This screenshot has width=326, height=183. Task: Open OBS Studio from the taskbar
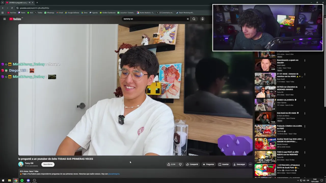click(x=34, y=180)
